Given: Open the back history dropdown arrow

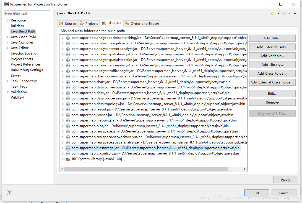Looking at the screenshot, I should point(278,13).
